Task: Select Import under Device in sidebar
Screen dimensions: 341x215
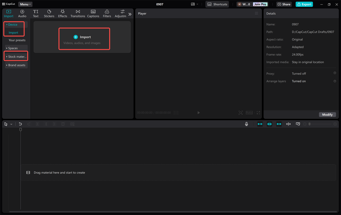Action: pyautogui.click(x=13, y=33)
